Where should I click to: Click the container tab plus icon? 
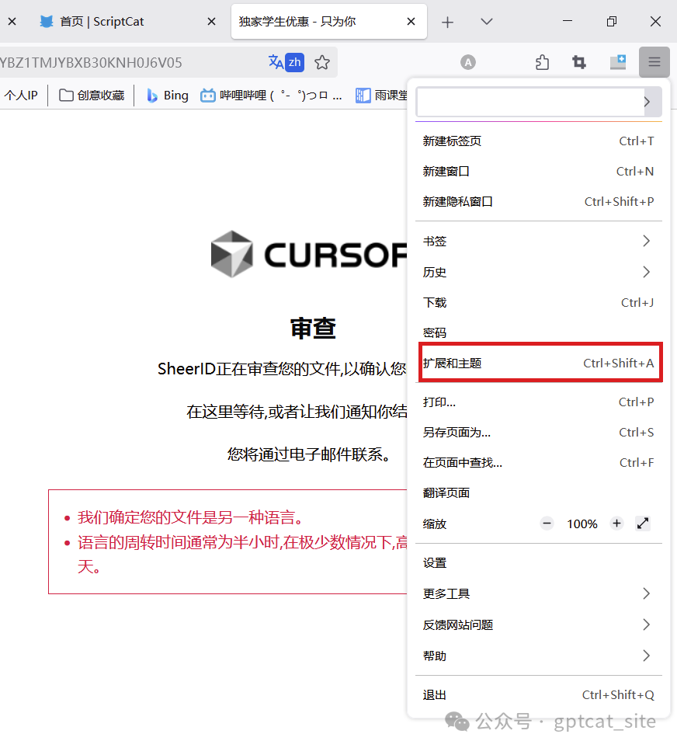(618, 62)
